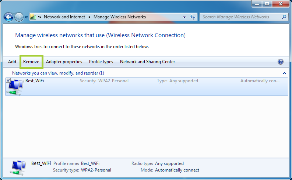Click the signal bars icon in address bar

[x=33, y=17]
